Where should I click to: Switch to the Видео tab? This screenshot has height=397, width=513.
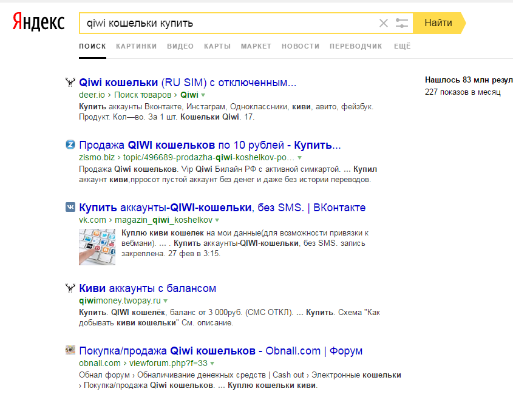point(180,46)
